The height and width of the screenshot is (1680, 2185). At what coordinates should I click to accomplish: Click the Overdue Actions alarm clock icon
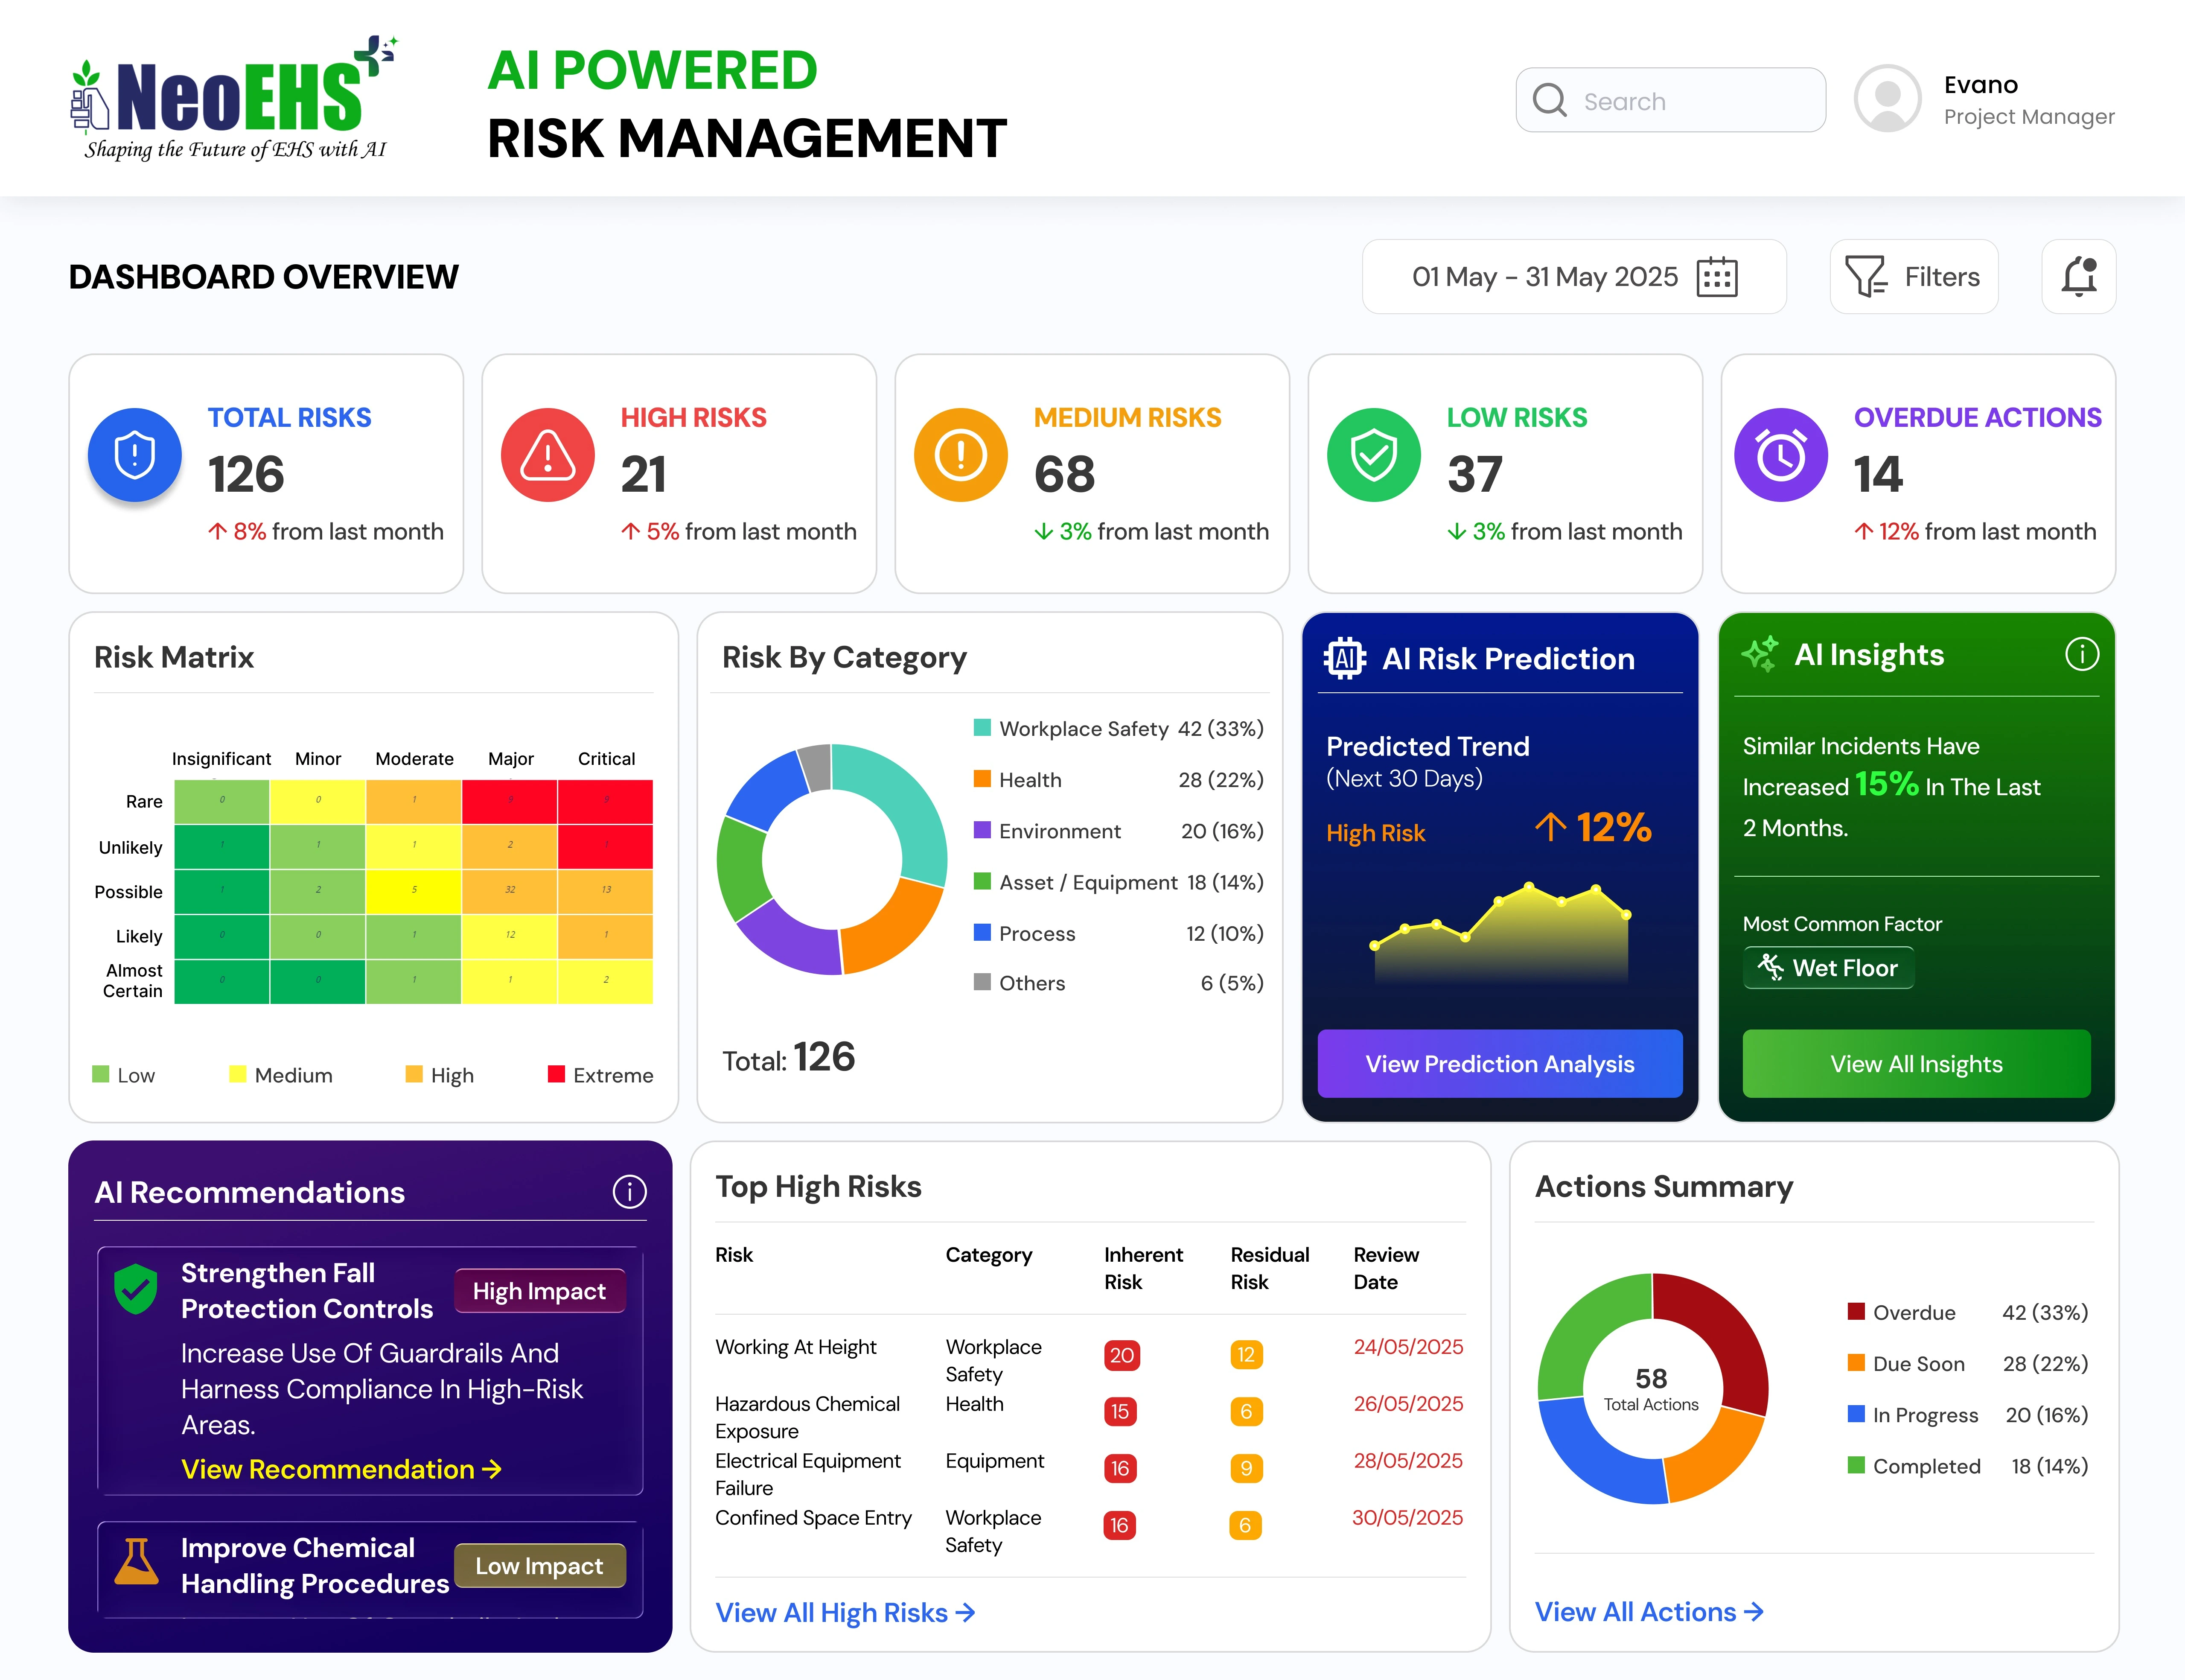click(x=1781, y=455)
